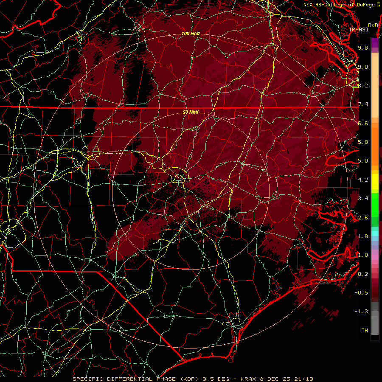Click the -1.3 color scale value
This screenshot has height=382, width=382.
[x=361, y=312]
